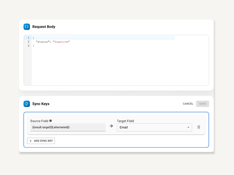Image resolution: width=234 pixels, height=175 pixels.
Task: Delete the Email sync key row
Action: point(199,127)
